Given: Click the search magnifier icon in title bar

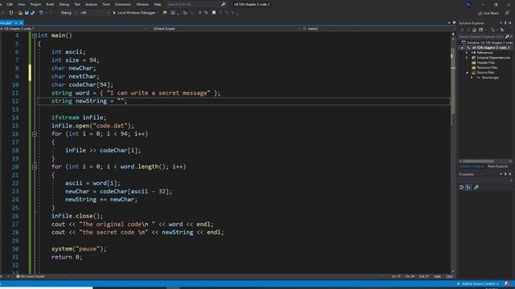Looking at the screenshot, I should (x=224, y=4).
